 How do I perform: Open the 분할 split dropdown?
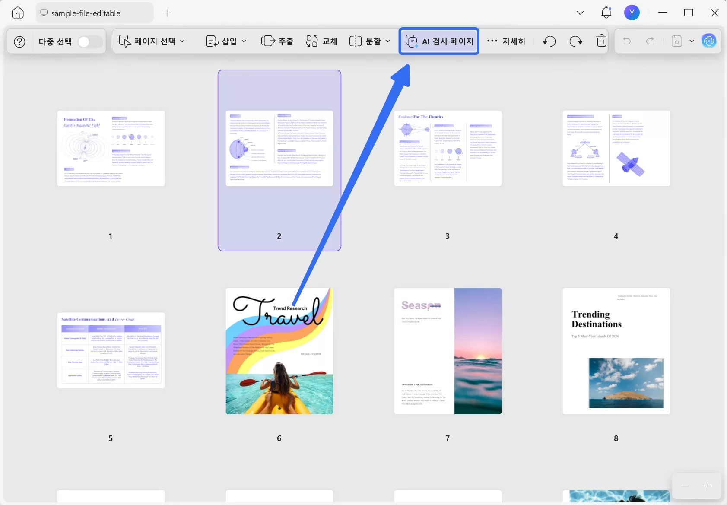370,41
